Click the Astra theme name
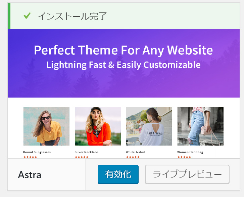The height and width of the screenshot is (197, 244). point(30,175)
